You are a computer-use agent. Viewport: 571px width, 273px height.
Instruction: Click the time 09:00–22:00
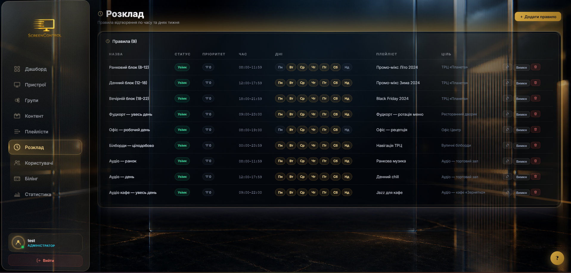250,192
